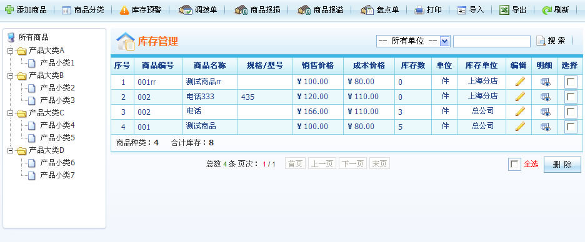Open 商品报损 from the toolbar
585x242 pixels.
point(241,10)
